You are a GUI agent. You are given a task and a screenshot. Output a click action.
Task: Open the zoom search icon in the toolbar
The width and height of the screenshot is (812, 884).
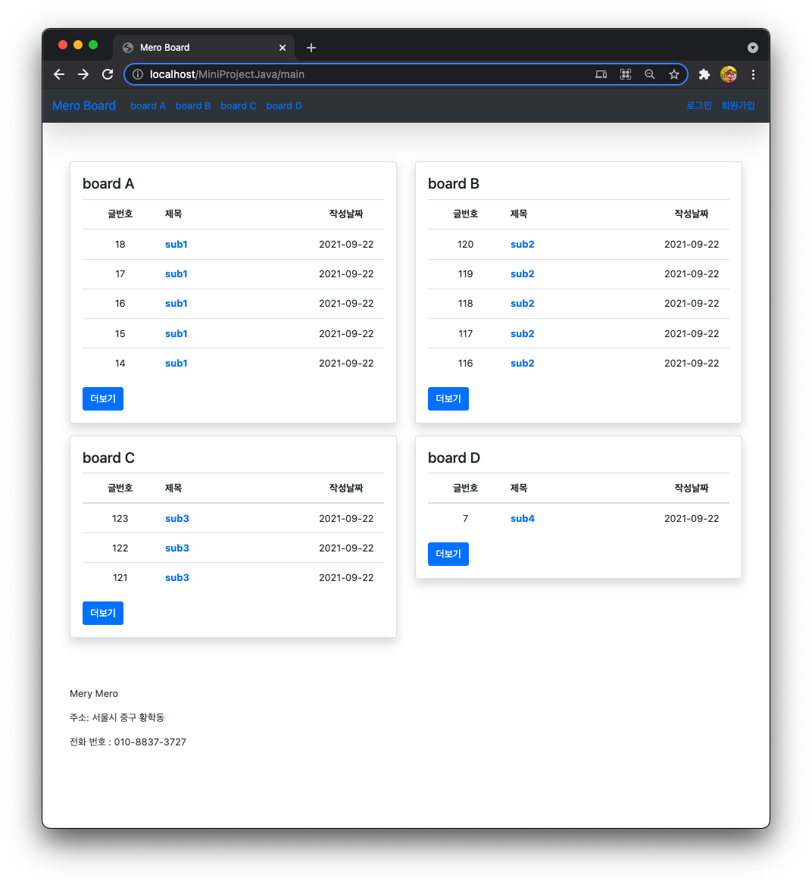click(650, 74)
